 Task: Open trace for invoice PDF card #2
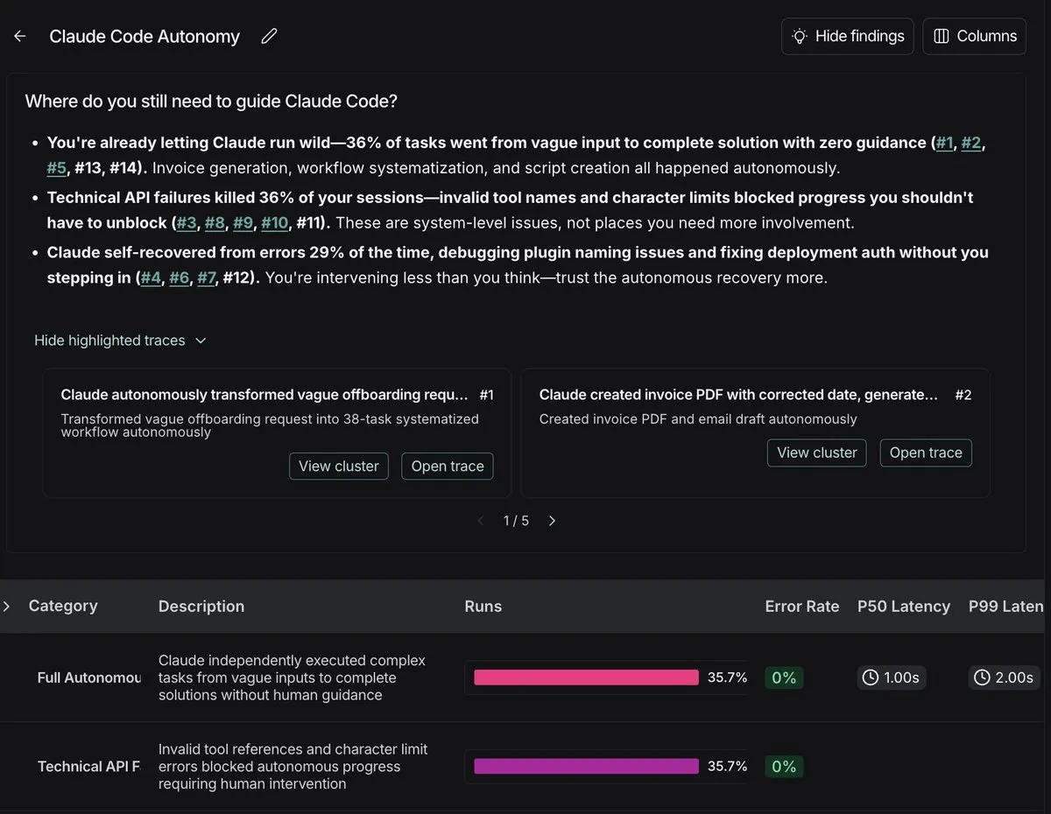coord(926,453)
